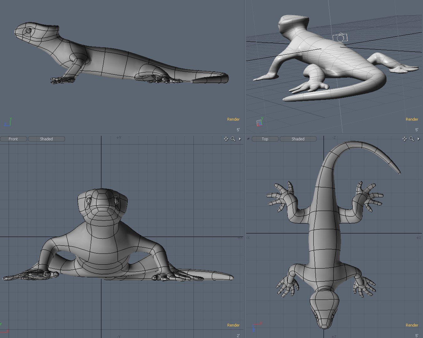Click the zoom magnifier in Front viewport
The image size is (423, 338).
pyautogui.click(x=233, y=139)
